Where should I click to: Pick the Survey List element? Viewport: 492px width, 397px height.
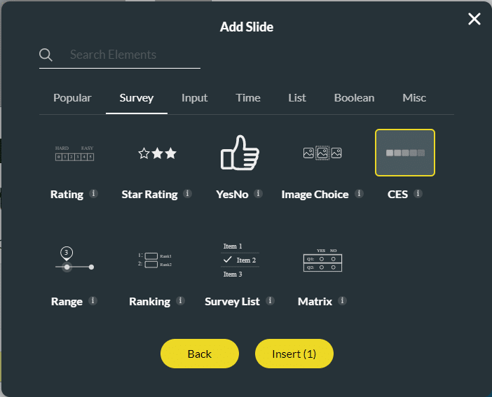click(x=240, y=260)
